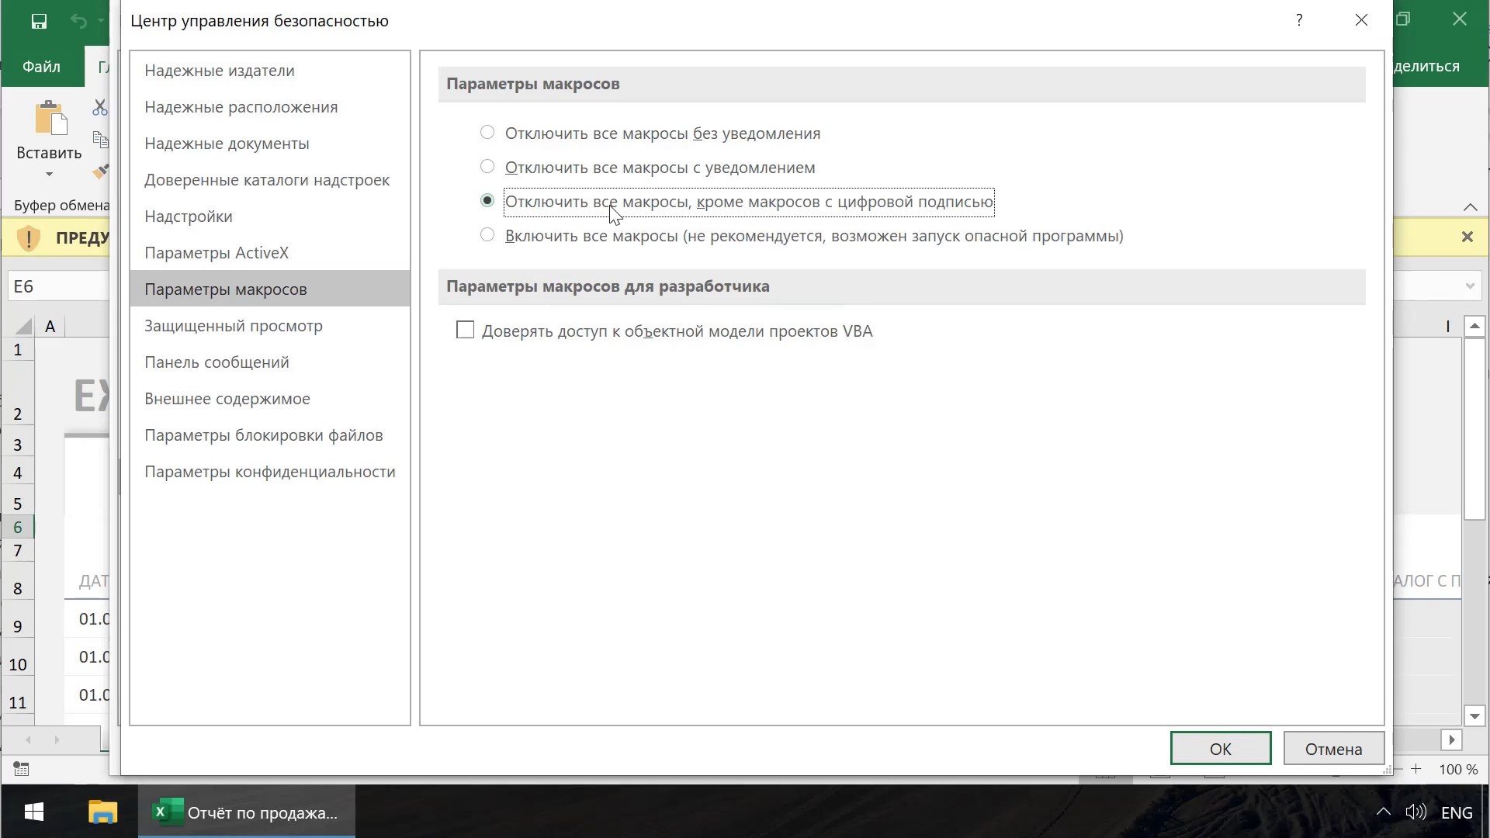Open 'Панель сообщений' section

pos(270,362)
